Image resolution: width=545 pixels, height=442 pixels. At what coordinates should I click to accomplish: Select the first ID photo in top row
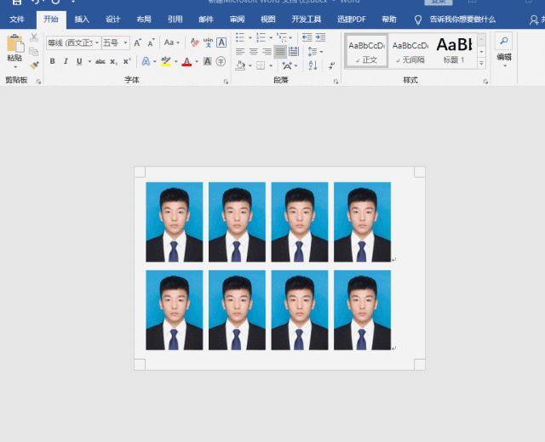(x=174, y=222)
